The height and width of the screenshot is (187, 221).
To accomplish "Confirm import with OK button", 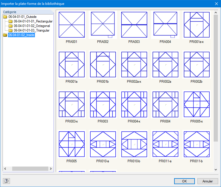I will point(184,181).
